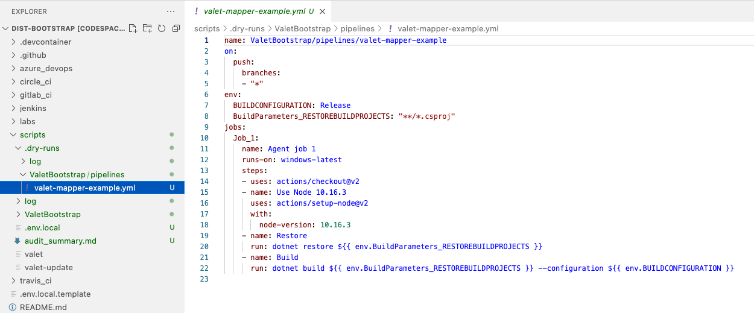Expand the jenkins folder
Screen dimensions: 754x313
tap(33, 108)
